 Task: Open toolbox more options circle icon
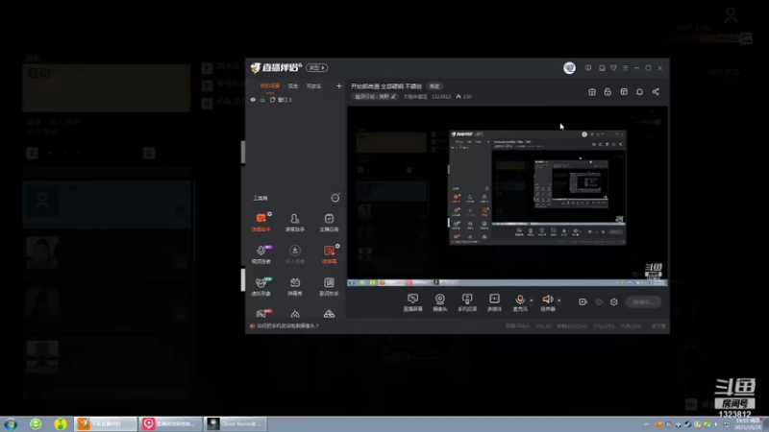[x=335, y=198]
